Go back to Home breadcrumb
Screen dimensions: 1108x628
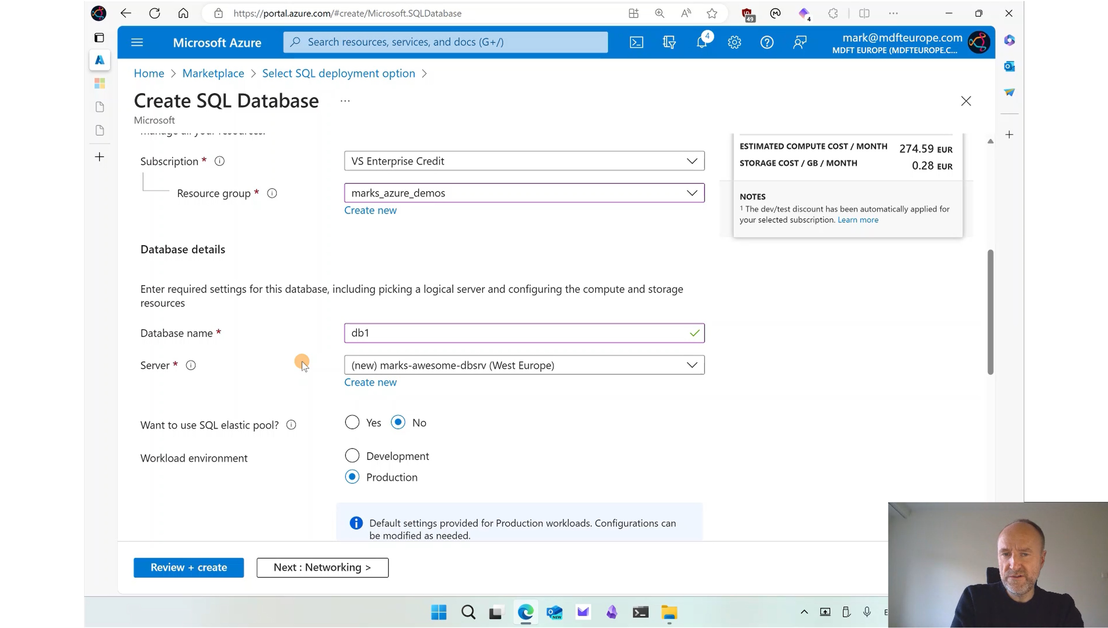tap(148, 73)
